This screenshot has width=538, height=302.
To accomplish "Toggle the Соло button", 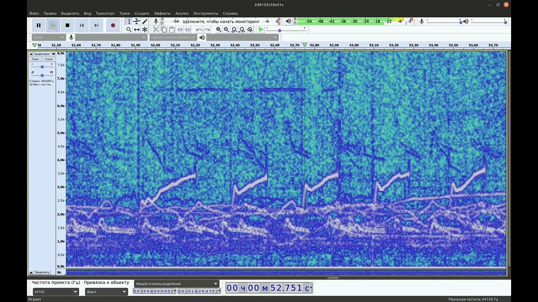I will point(49,59).
